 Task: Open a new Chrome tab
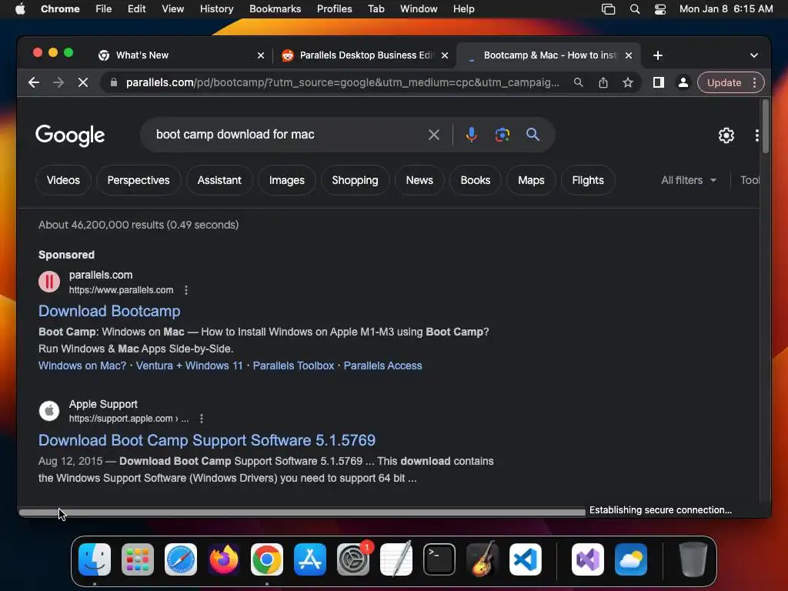(658, 55)
